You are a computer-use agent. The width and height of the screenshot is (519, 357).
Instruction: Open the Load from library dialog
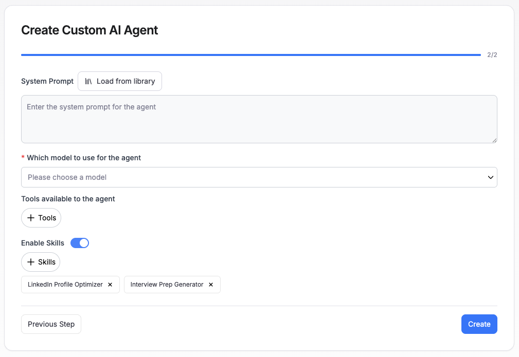[119, 81]
